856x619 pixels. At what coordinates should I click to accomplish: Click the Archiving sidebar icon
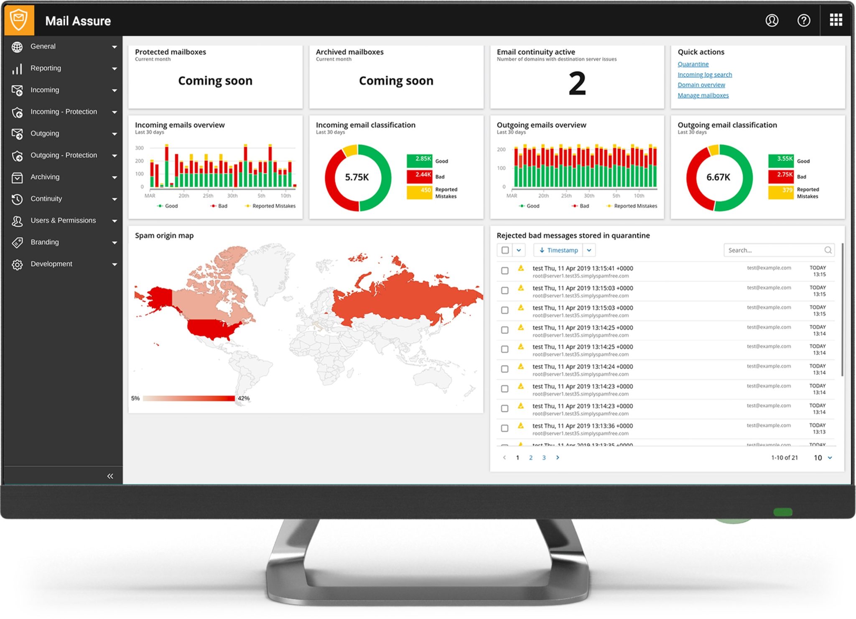[x=17, y=177]
